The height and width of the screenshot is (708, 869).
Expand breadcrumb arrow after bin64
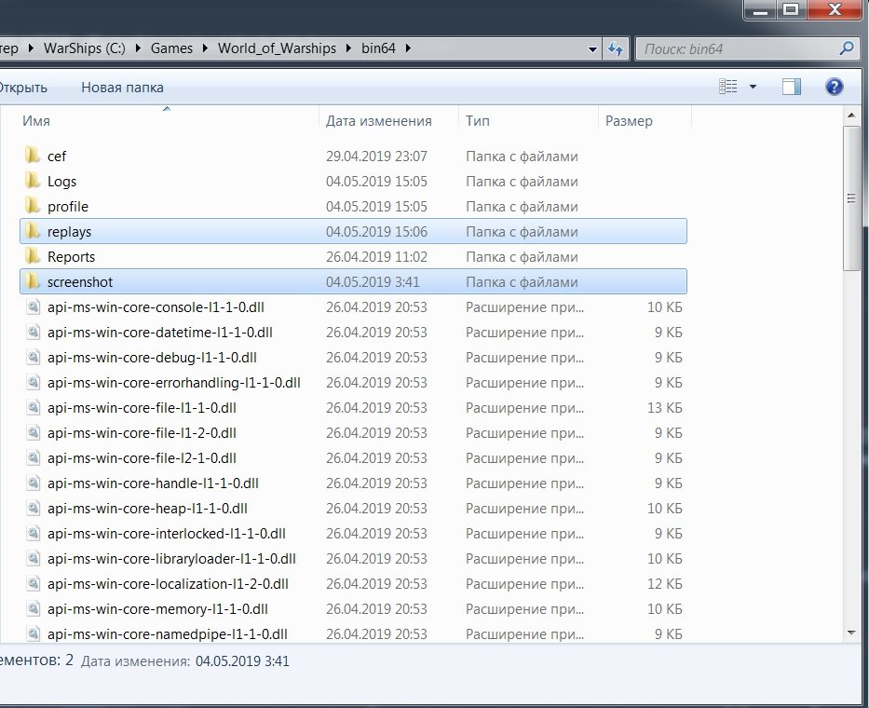pyautogui.click(x=409, y=48)
